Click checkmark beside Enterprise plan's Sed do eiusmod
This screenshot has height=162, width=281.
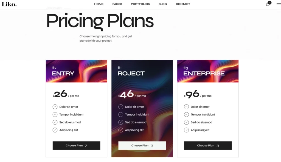(186, 122)
